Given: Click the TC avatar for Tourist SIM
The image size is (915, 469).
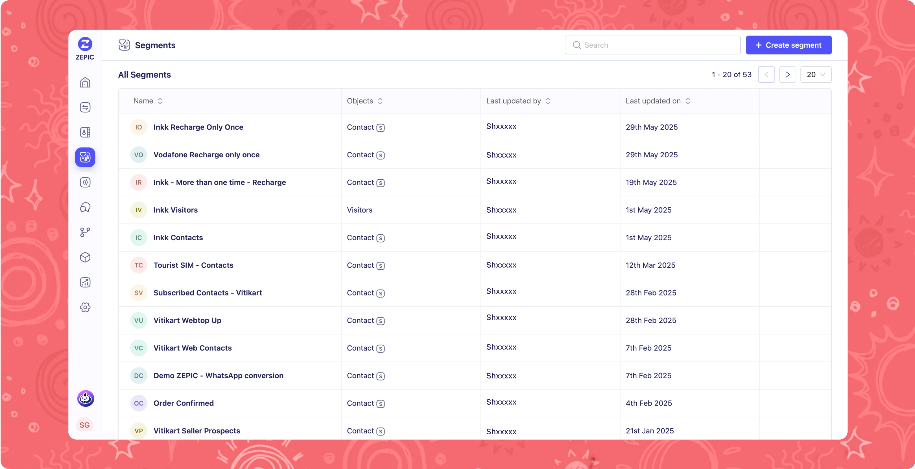Looking at the screenshot, I should pyautogui.click(x=139, y=265).
